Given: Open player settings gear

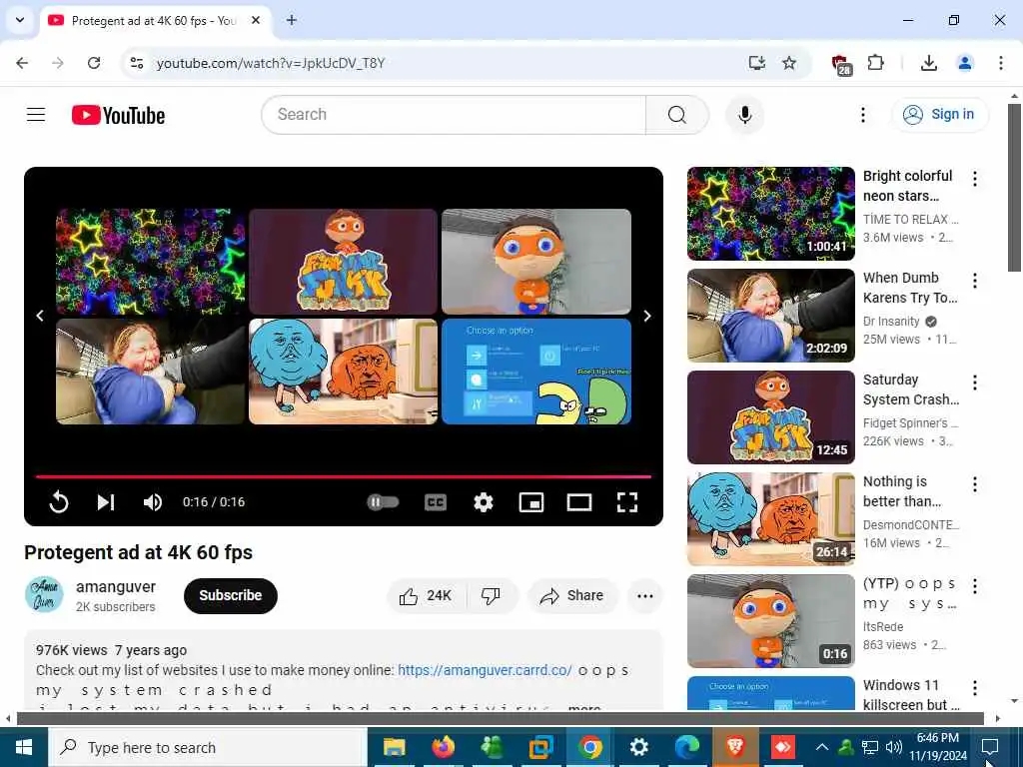Looking at the screenshot, I should pos(484,502).
